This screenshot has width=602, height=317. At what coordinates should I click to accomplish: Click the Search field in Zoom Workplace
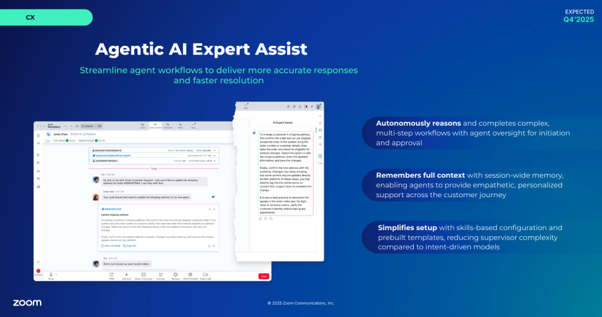(91, 126)
